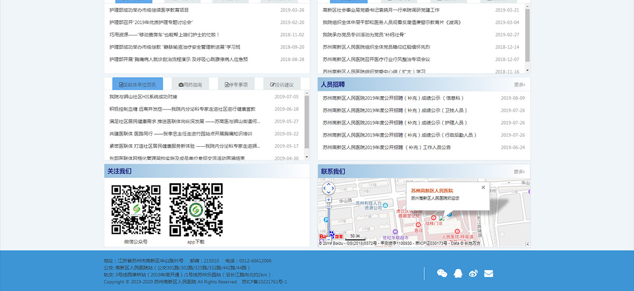Click the blue parking P map icon

coord(326,219)
